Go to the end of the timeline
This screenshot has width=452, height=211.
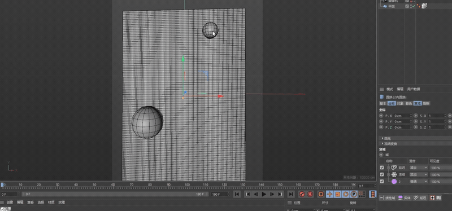pyautogui.click(x=291, y=194)
